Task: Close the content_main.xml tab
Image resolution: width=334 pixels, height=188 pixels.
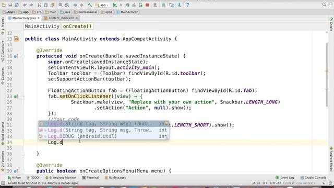Action: [77, 18]
